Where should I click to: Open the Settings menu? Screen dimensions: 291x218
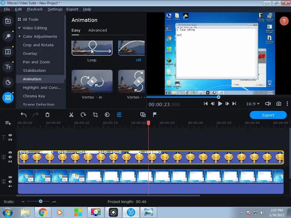click(x=55, y=9)
